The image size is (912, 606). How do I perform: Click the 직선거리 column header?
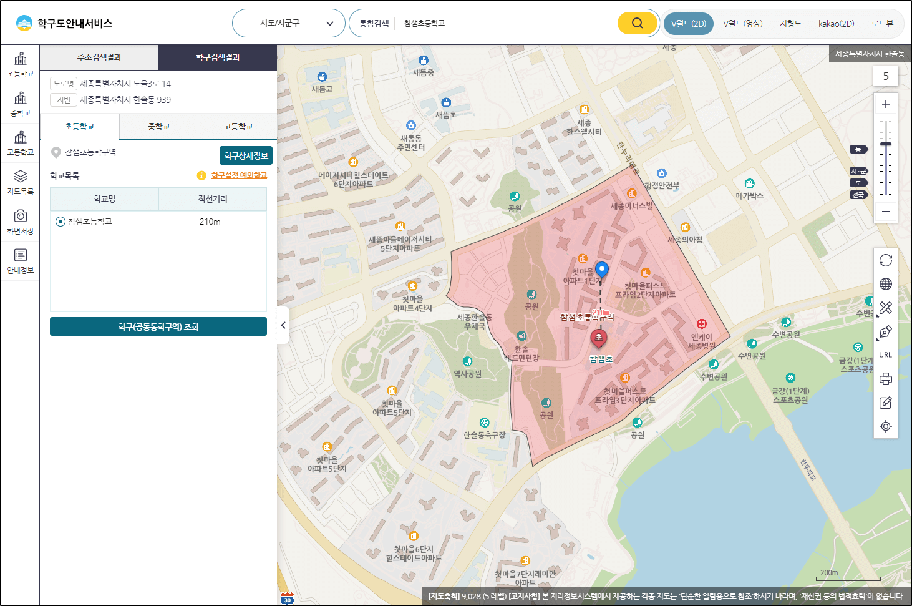click(x=213, y=199)
